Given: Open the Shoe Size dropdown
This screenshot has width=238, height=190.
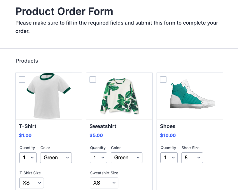Looking at the screenshot, I should click(x=192, y=158).
